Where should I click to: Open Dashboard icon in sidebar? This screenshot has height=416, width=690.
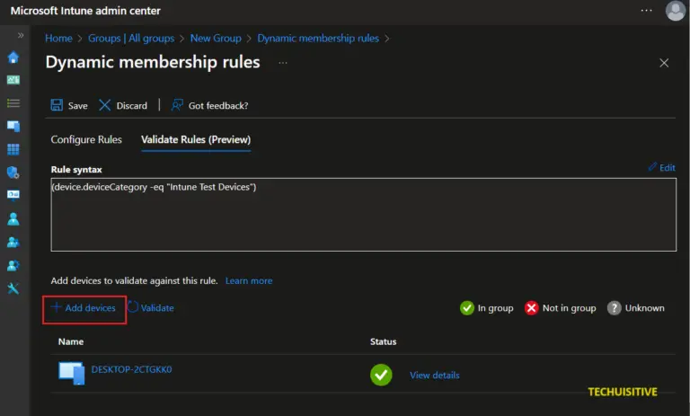tap(13, 80)
